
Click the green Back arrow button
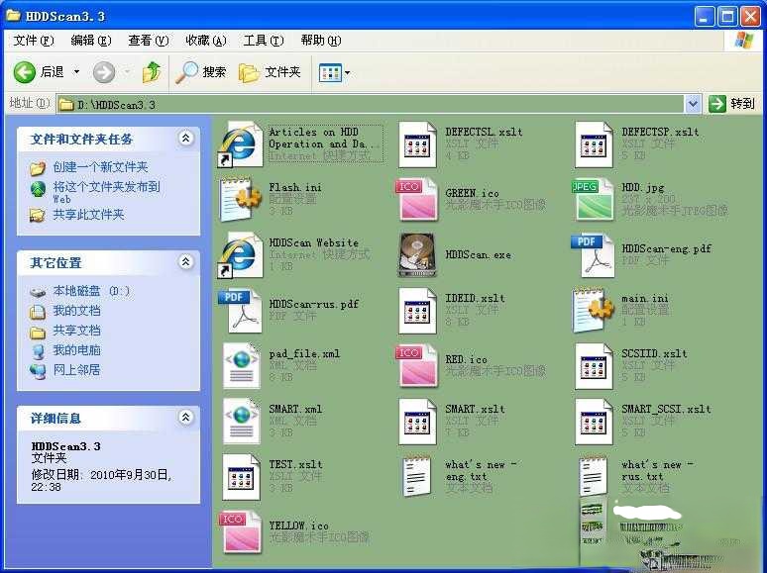(25, 72)
